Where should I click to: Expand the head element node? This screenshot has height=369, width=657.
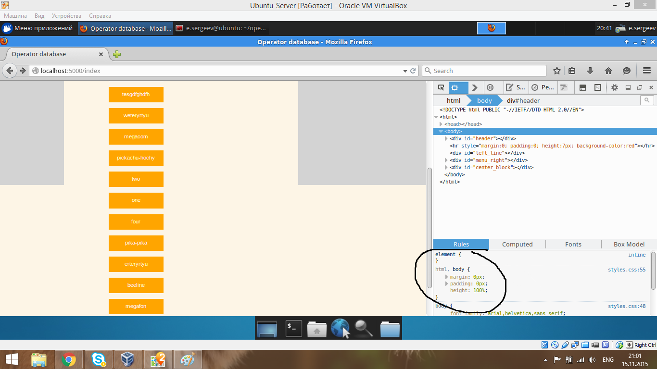(x=441, y=124)
